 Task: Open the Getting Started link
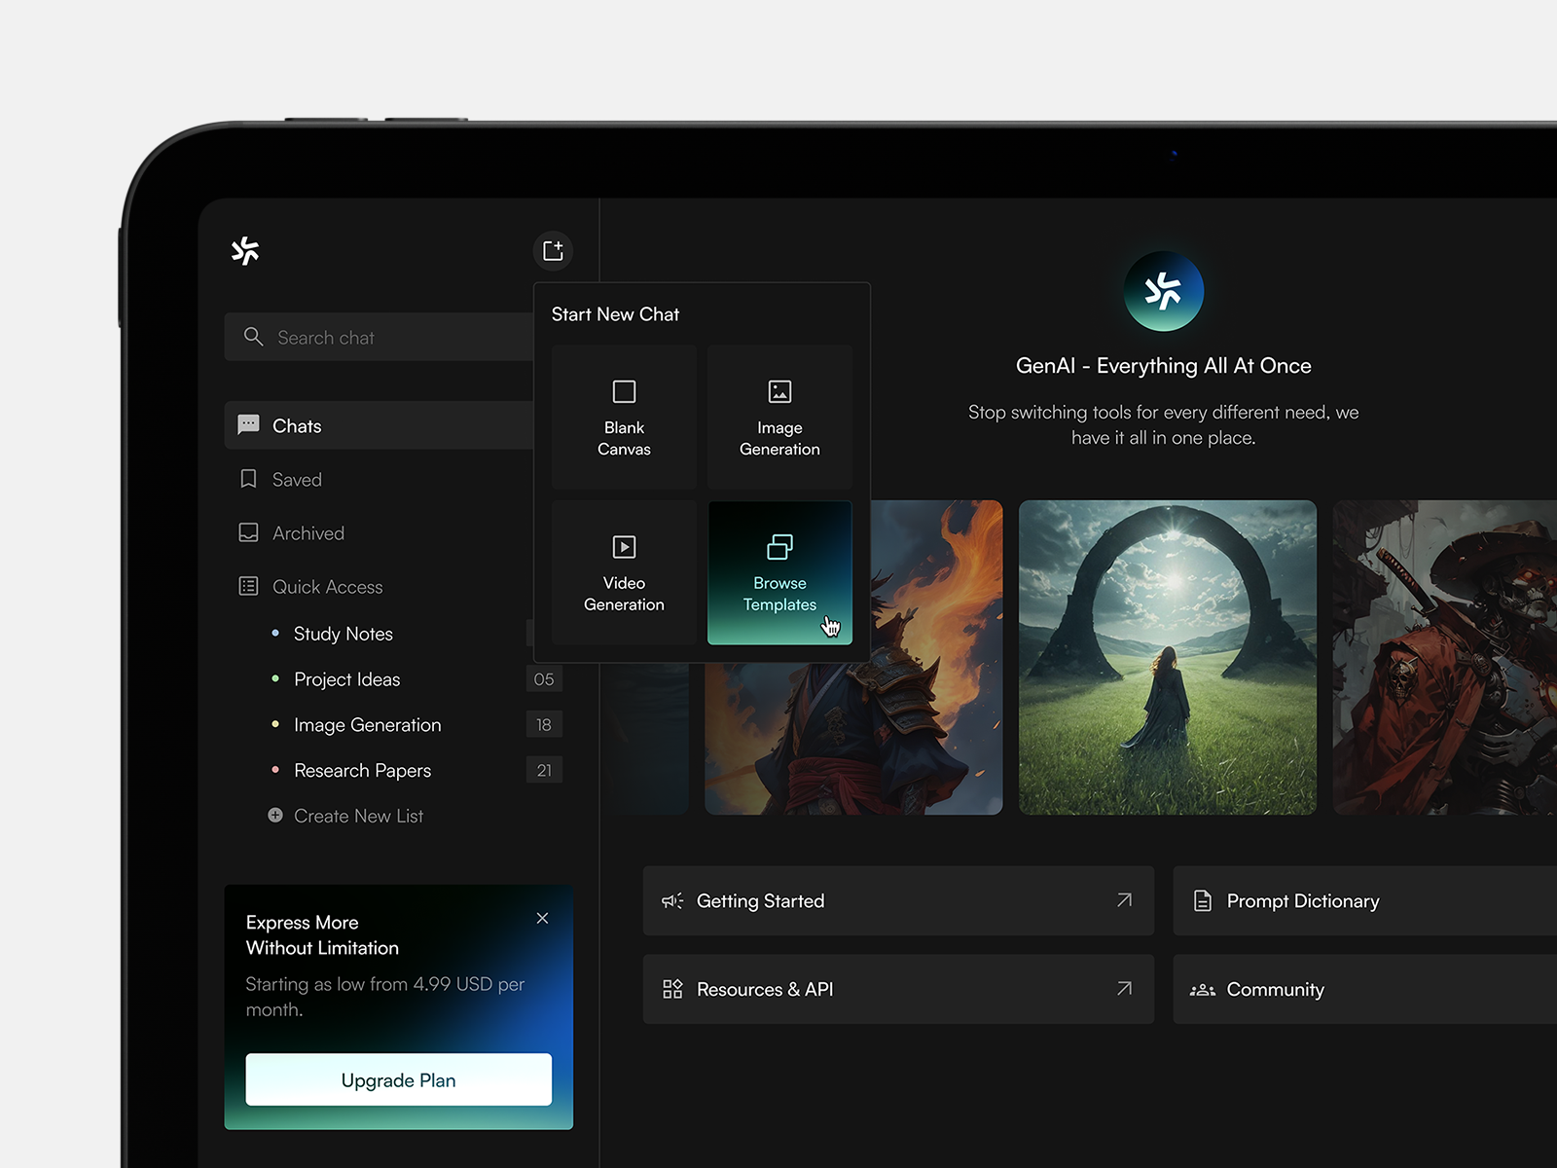[897, 901]
